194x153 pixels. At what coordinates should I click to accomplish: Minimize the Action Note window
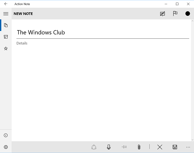click(166, 4)
